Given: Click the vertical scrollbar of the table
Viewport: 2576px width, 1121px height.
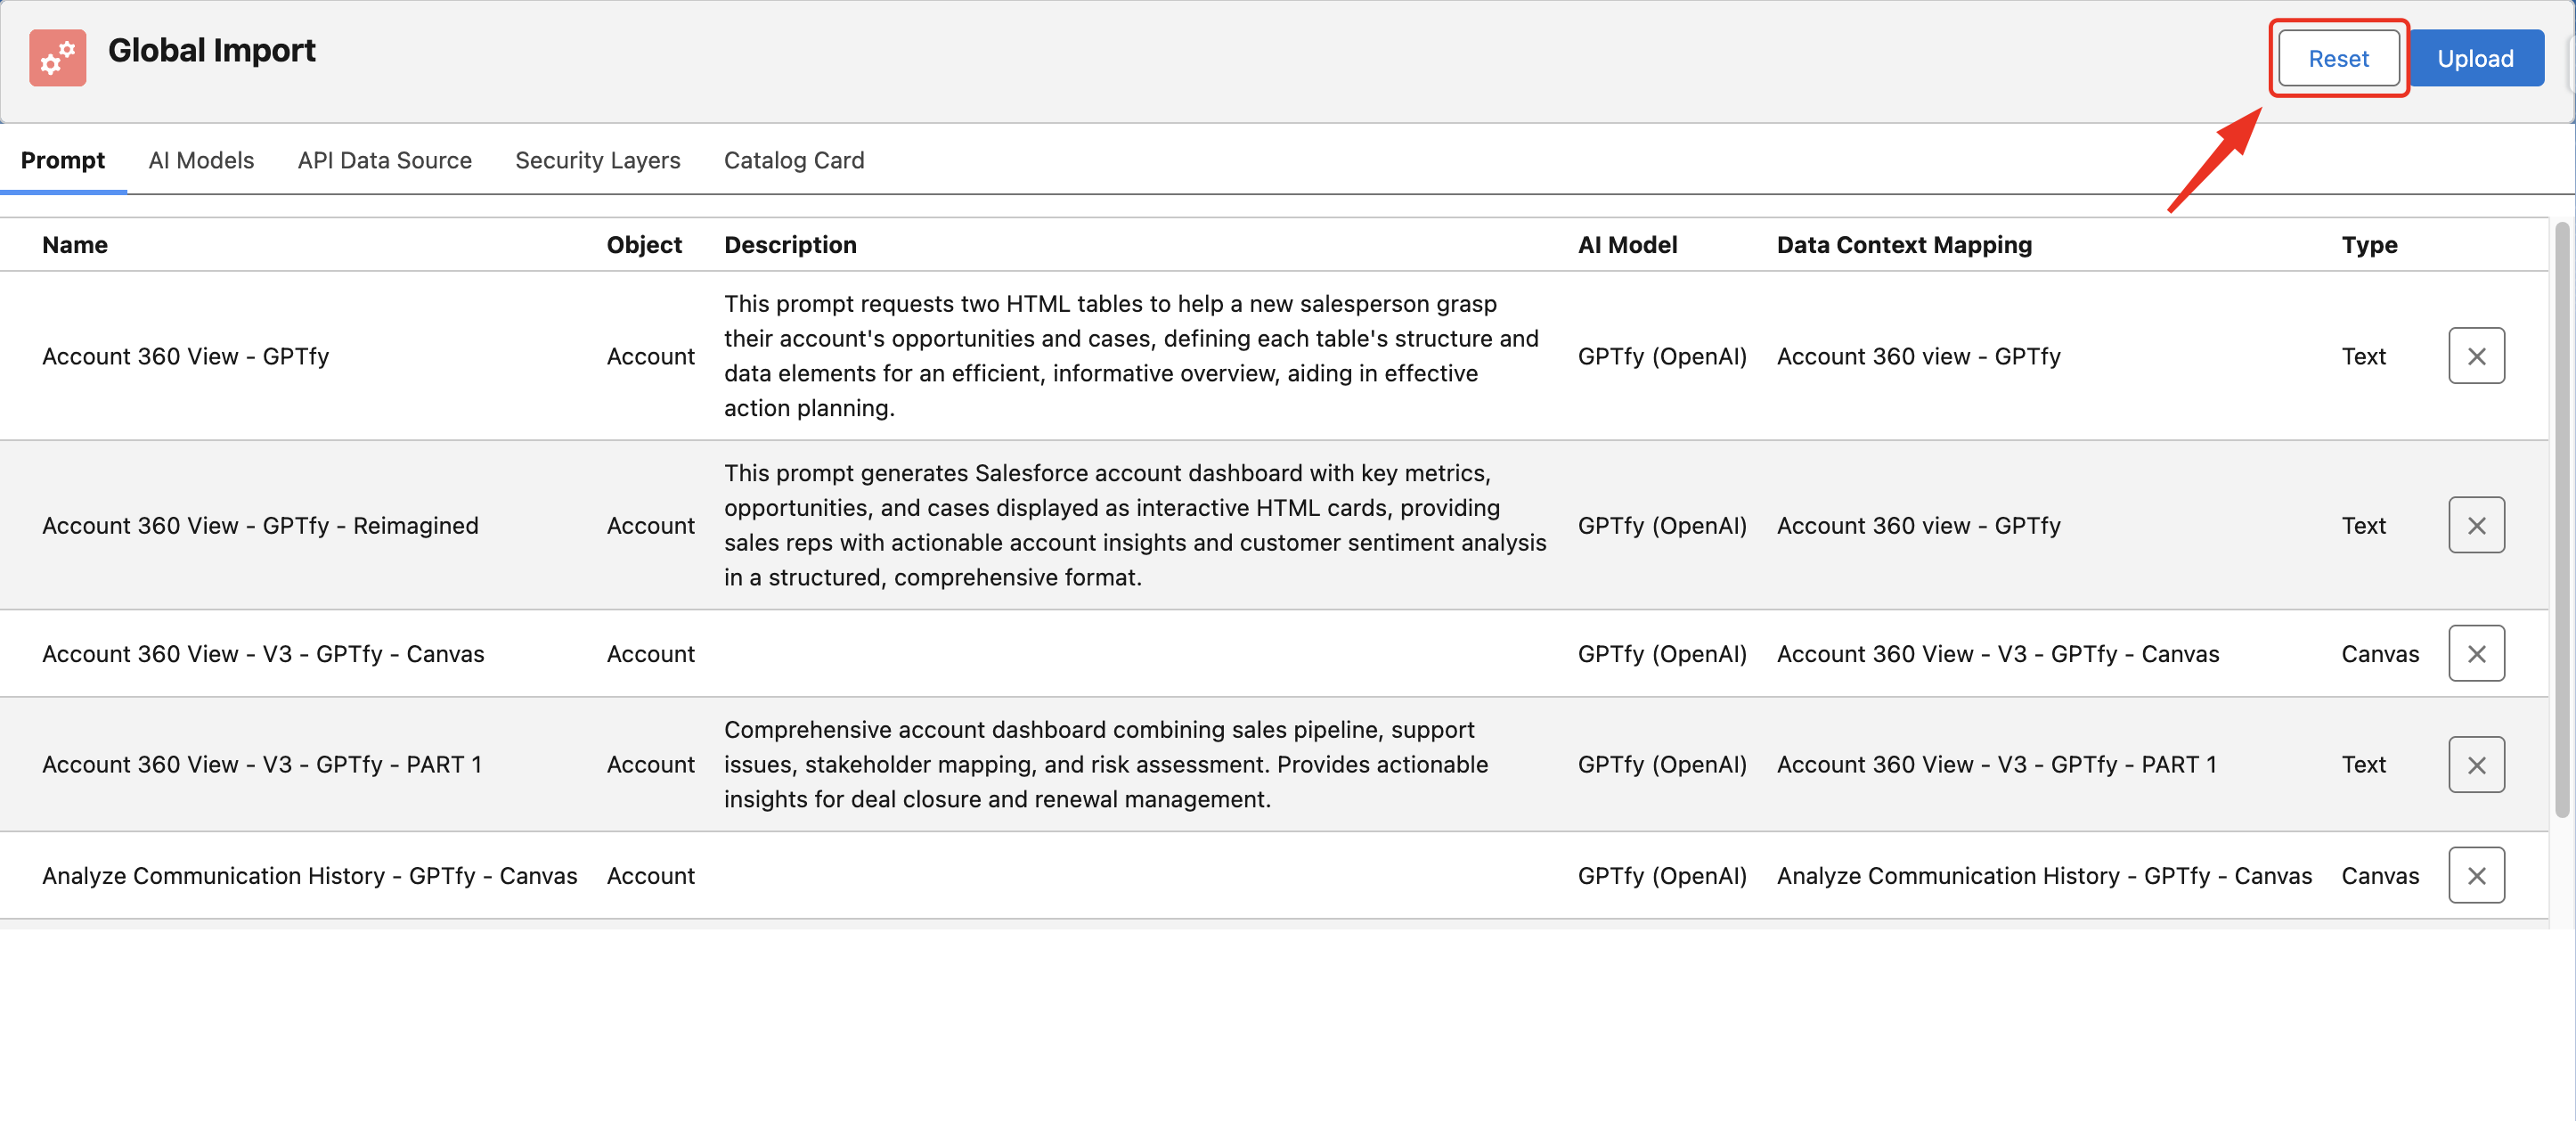Looking at the screenshot, I should [x=2561, y=520].
